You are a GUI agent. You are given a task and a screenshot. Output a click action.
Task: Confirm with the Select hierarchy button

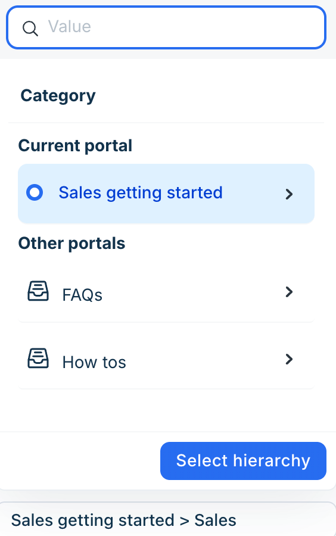point(243,461)
